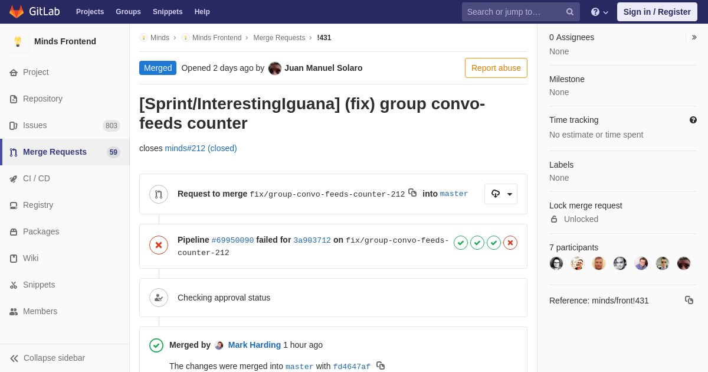
Task: Click the Minds Frontend sidebar project title
Action: [x=65, y=41]
